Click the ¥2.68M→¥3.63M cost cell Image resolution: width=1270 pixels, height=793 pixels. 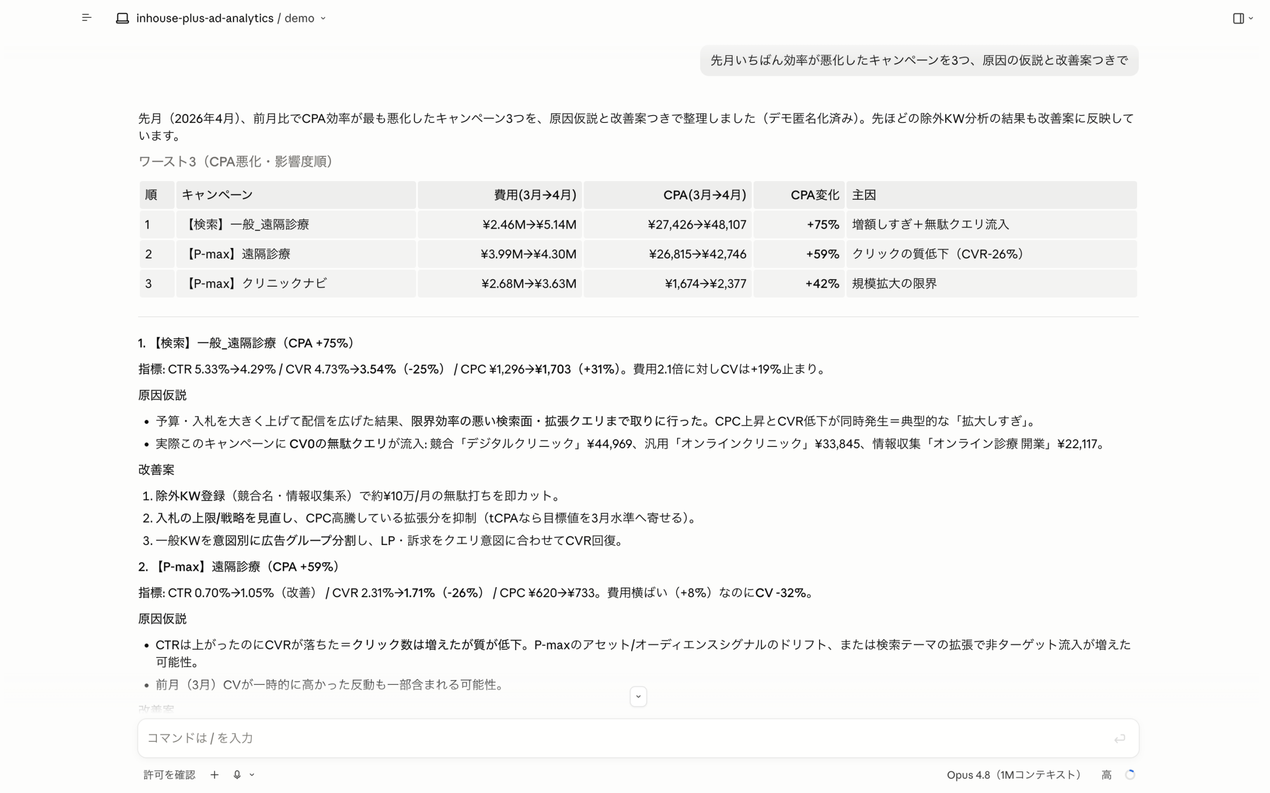point(500,284)
